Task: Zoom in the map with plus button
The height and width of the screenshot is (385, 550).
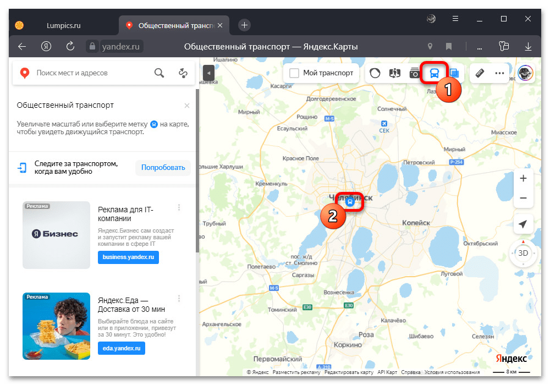Action: pos(523,178)
